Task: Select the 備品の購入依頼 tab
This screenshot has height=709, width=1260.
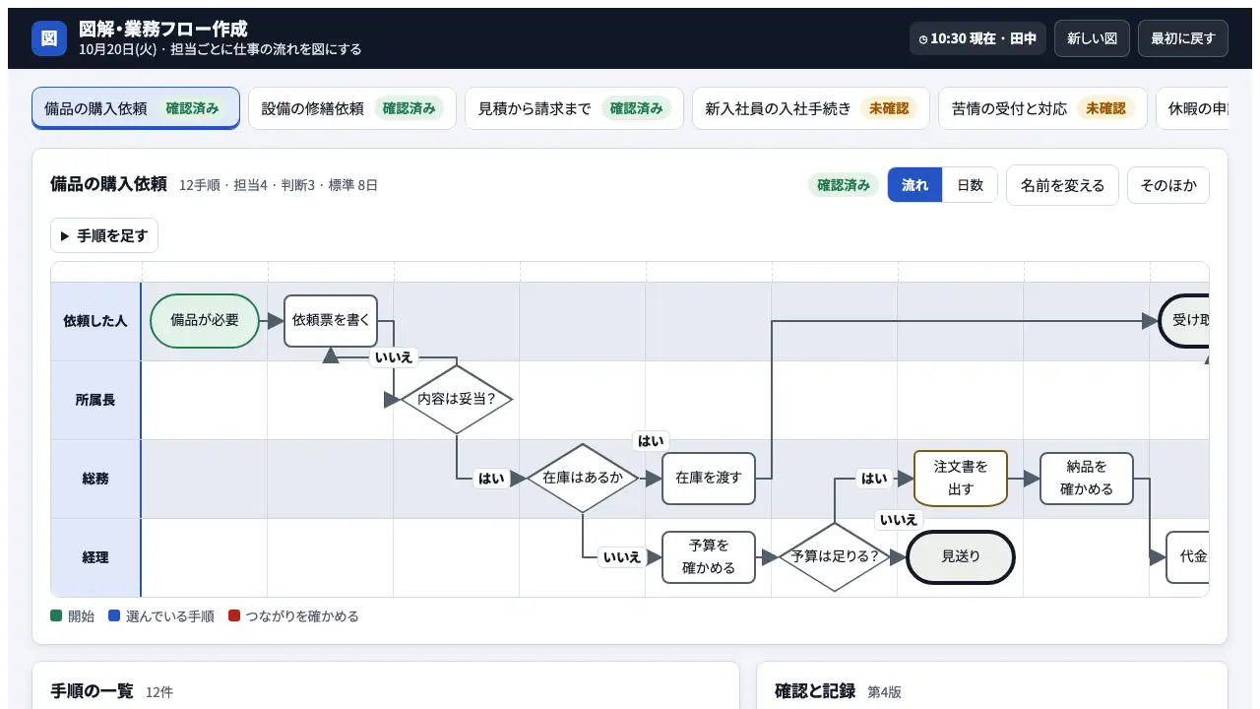Action: point(136,108)
